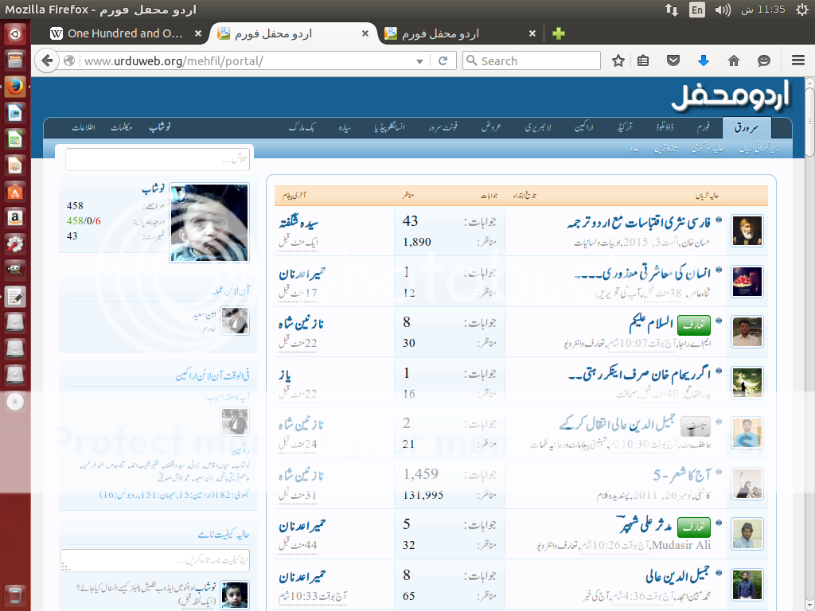
Task: Reload the page with the refresh icon
Action: coord(443,61)
